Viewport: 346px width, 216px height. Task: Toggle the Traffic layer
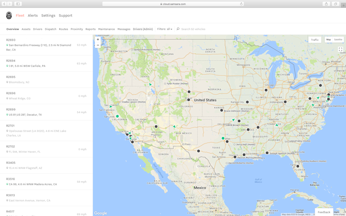coord(315,40)
